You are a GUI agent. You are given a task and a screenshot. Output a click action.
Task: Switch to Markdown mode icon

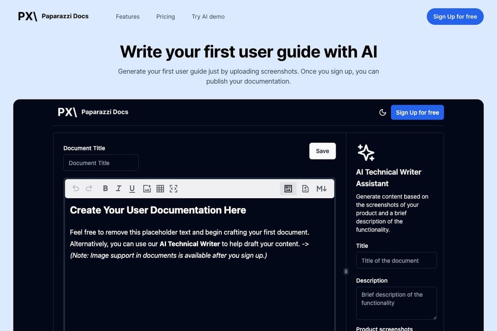[321, 188]
